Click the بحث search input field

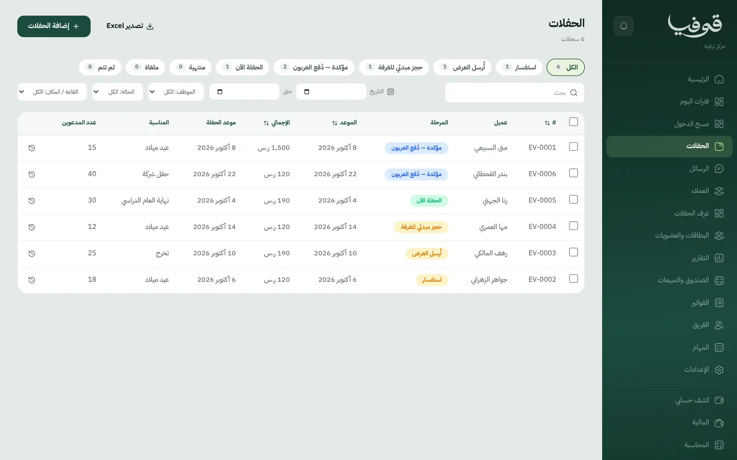pyautogui.click(x=515, y=93)
